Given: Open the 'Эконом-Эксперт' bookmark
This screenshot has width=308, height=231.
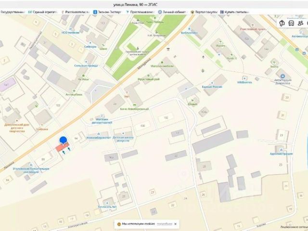Looking at the screenshot, I should [x=107, y=12].
